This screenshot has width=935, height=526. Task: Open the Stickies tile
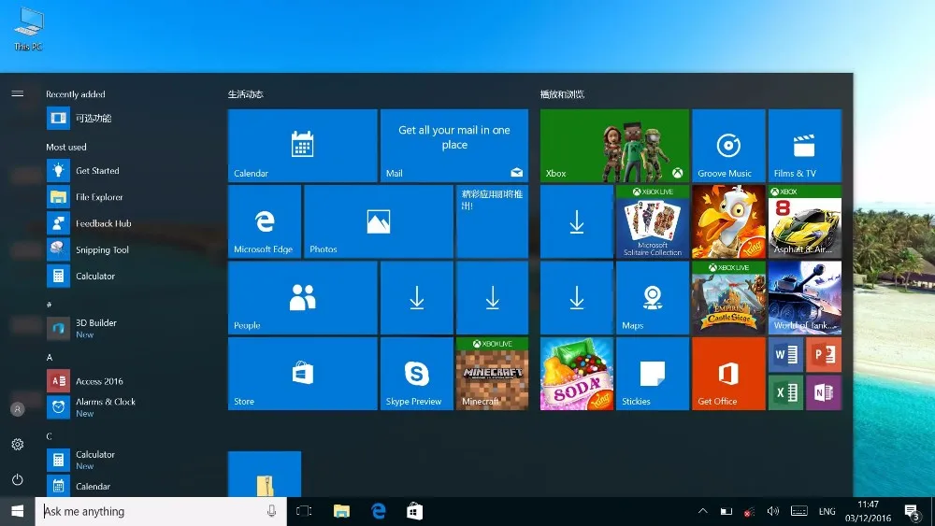click(x=653, y=374)
